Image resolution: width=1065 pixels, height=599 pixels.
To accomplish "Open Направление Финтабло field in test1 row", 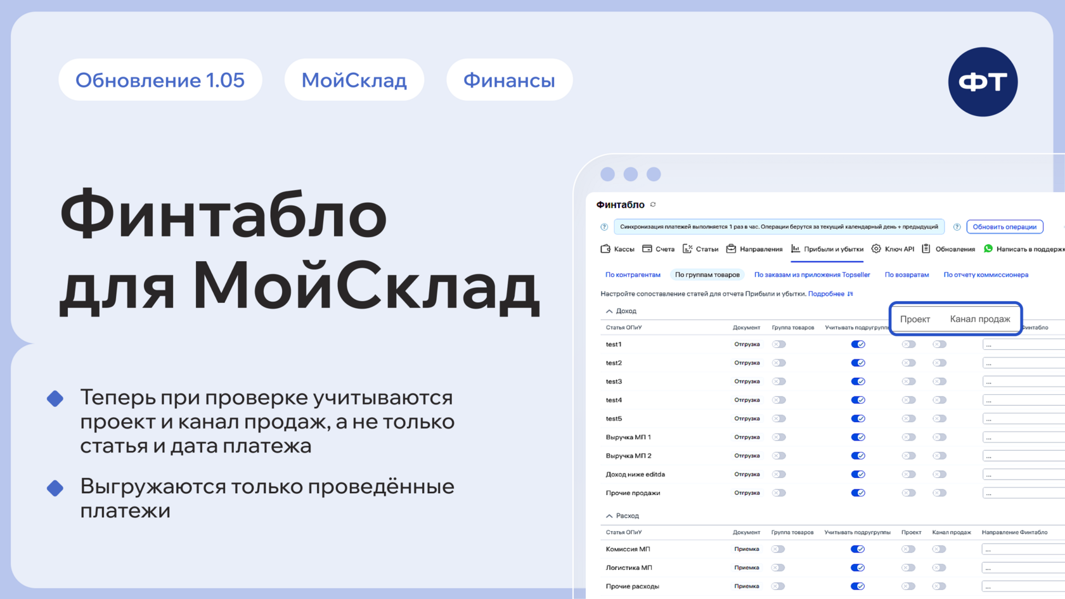I will 1024,344.
